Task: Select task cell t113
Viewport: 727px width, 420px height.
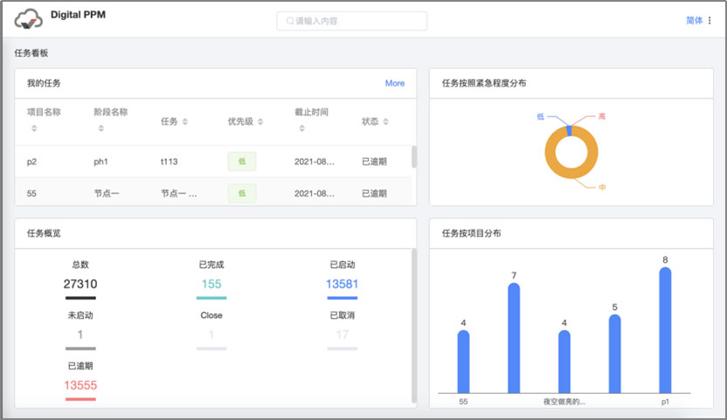Action: (169, 162)
